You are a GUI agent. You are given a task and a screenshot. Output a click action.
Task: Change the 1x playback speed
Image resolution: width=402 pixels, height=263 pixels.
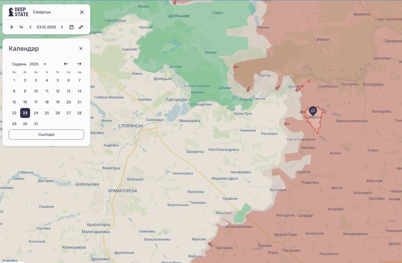(21, 27)
